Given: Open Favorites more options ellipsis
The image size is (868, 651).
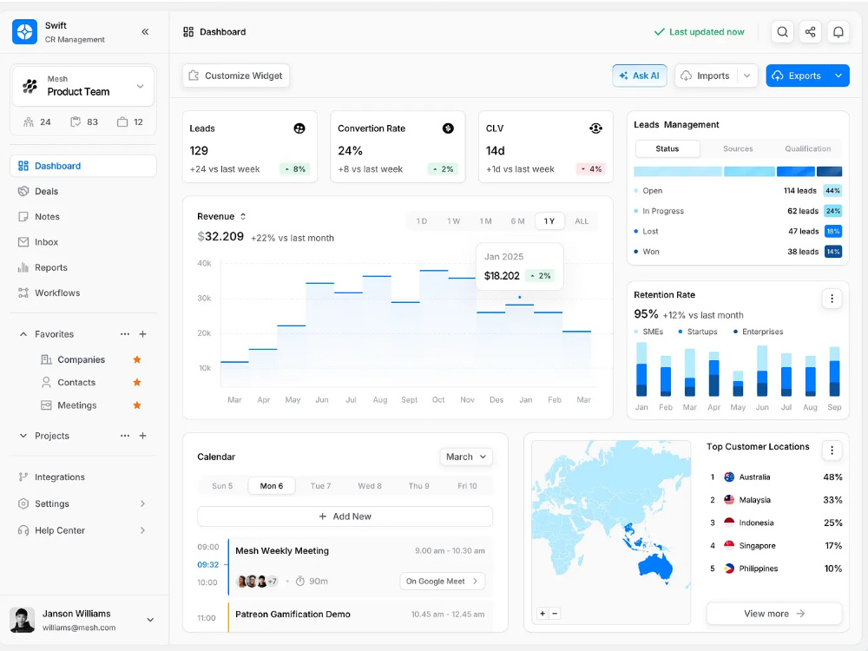Looking at the screenshot, I should click(125, 334).
